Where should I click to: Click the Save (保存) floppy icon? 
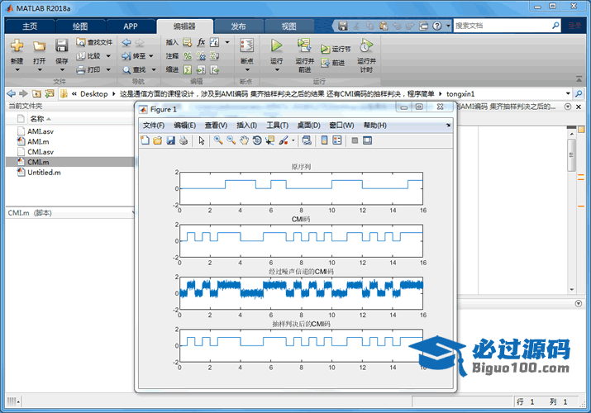tap(61, 45)
